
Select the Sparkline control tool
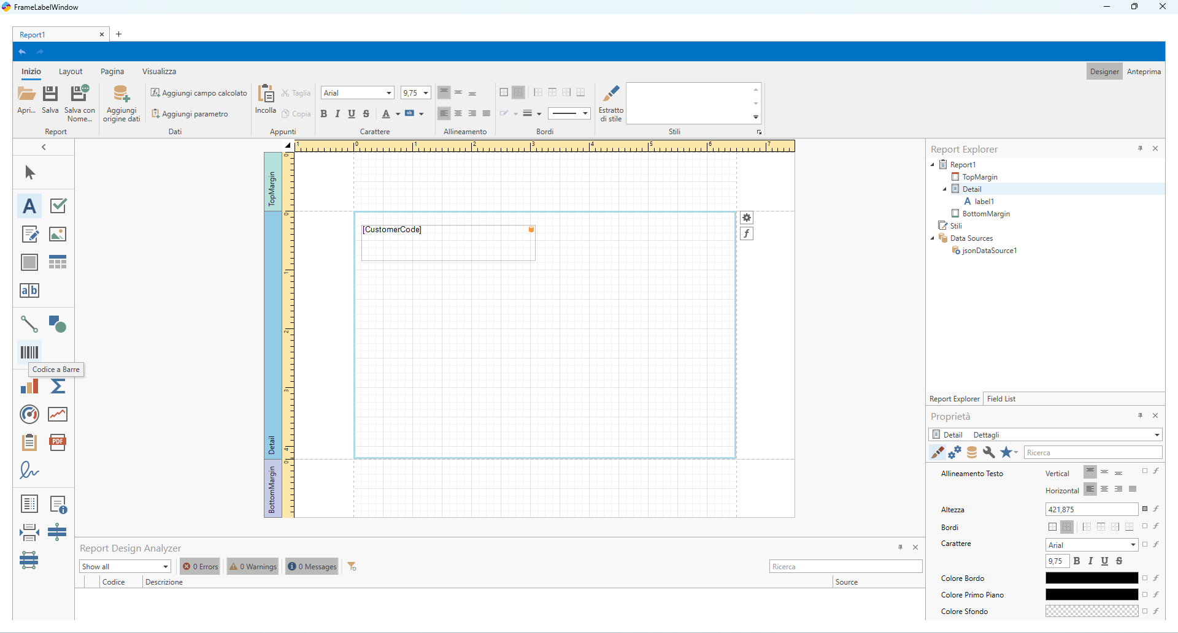coord(58,414)
